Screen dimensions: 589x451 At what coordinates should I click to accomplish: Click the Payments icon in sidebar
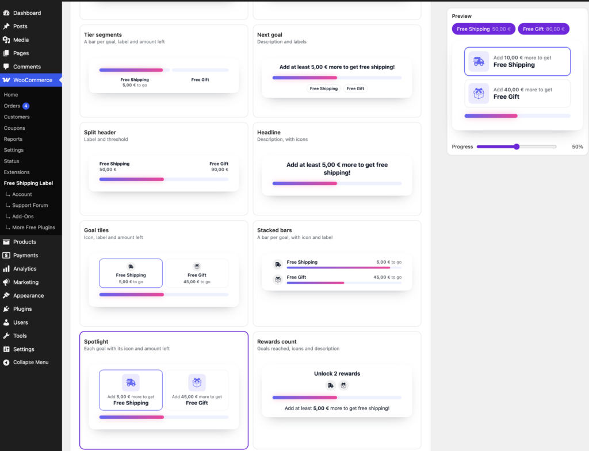point(6,256)
